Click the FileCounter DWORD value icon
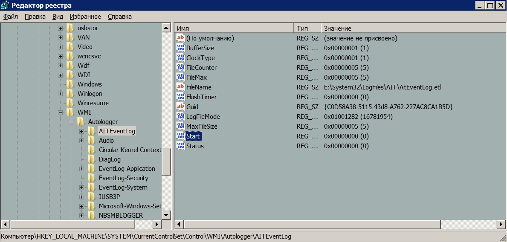This screenshot has width=507, height=242. 180,67
